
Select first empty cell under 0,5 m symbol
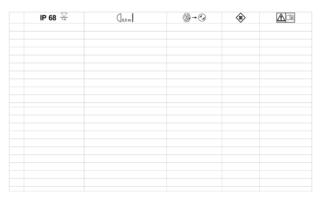125,27
